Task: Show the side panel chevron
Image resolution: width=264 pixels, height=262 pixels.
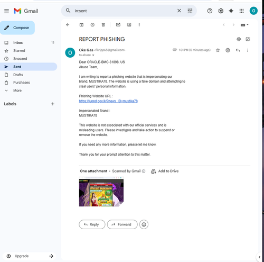Action: click(x=259, y=257)
